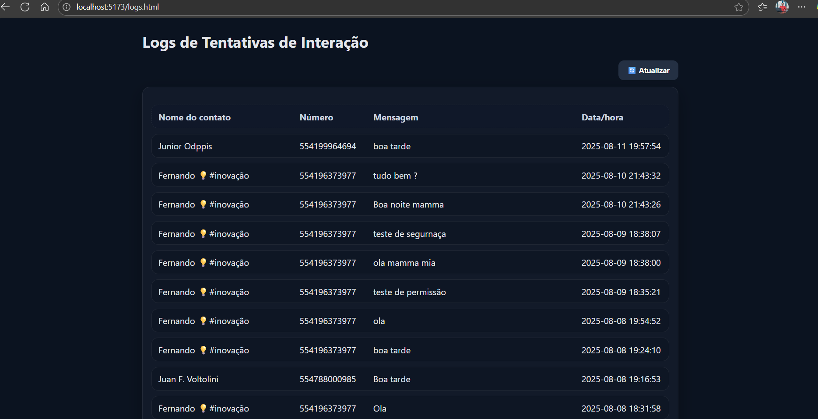
Task: Click the "Número" column header
Action: coord(316,117)
